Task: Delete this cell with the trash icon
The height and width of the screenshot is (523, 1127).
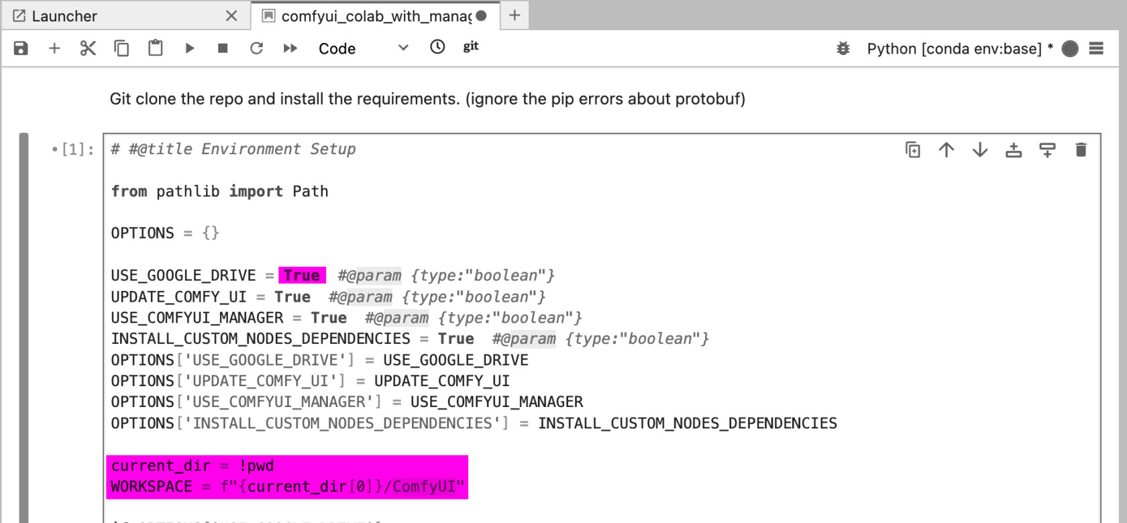Action: [1081, 150]
